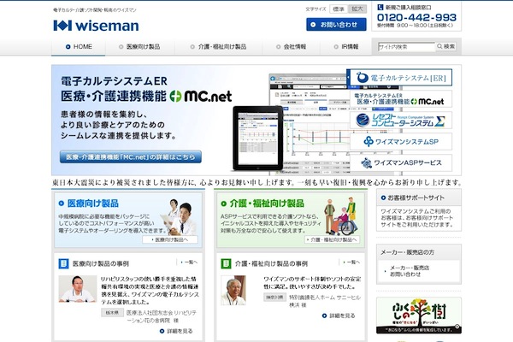Click the 検索 search button
513x342 pixels.
pos(446,46)
